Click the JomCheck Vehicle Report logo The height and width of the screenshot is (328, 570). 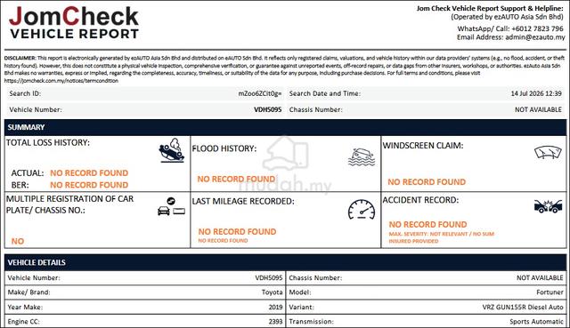[x=74, y=22]
